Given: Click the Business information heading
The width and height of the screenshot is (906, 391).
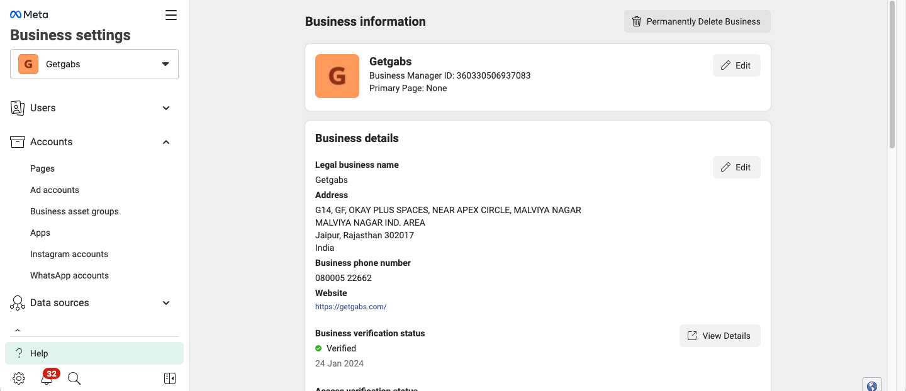Looking at the screenshot, I should (x=366, y=21).
